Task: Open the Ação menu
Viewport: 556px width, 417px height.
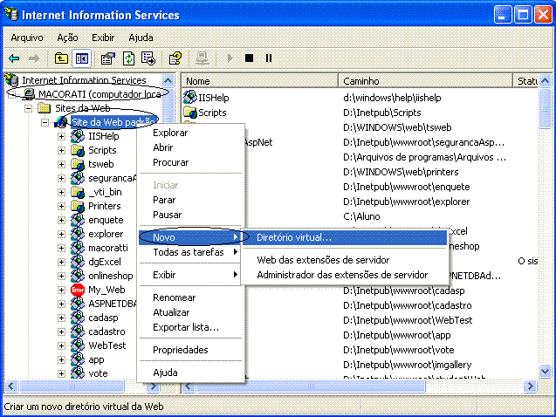Action: pyautogui.click(x=67, y=38)
